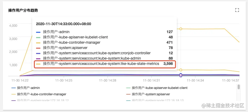The height and width of the screenshot is (112, 248).
Task: Toggle legend 操作用户-system:apiserver series
Action: point(148,94)
